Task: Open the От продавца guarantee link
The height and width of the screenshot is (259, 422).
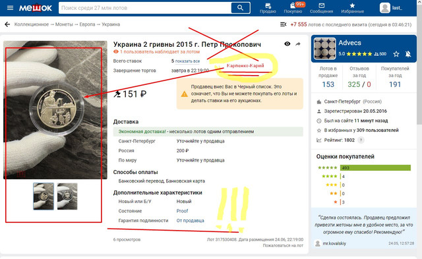Action: 190,221
